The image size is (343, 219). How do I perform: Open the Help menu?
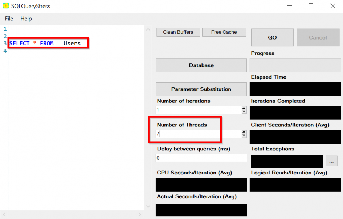click(x=26, y=19)
